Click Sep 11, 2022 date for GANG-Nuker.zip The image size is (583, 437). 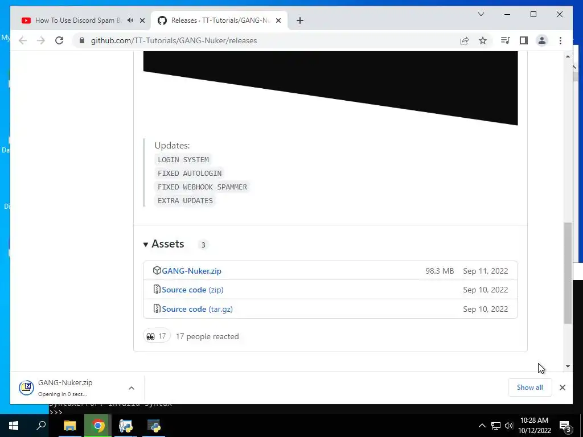point(485,271)
